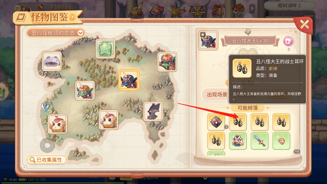327x184 pixels.
Task: Switch to the 出现场景 tab
Action: point(217,95)
